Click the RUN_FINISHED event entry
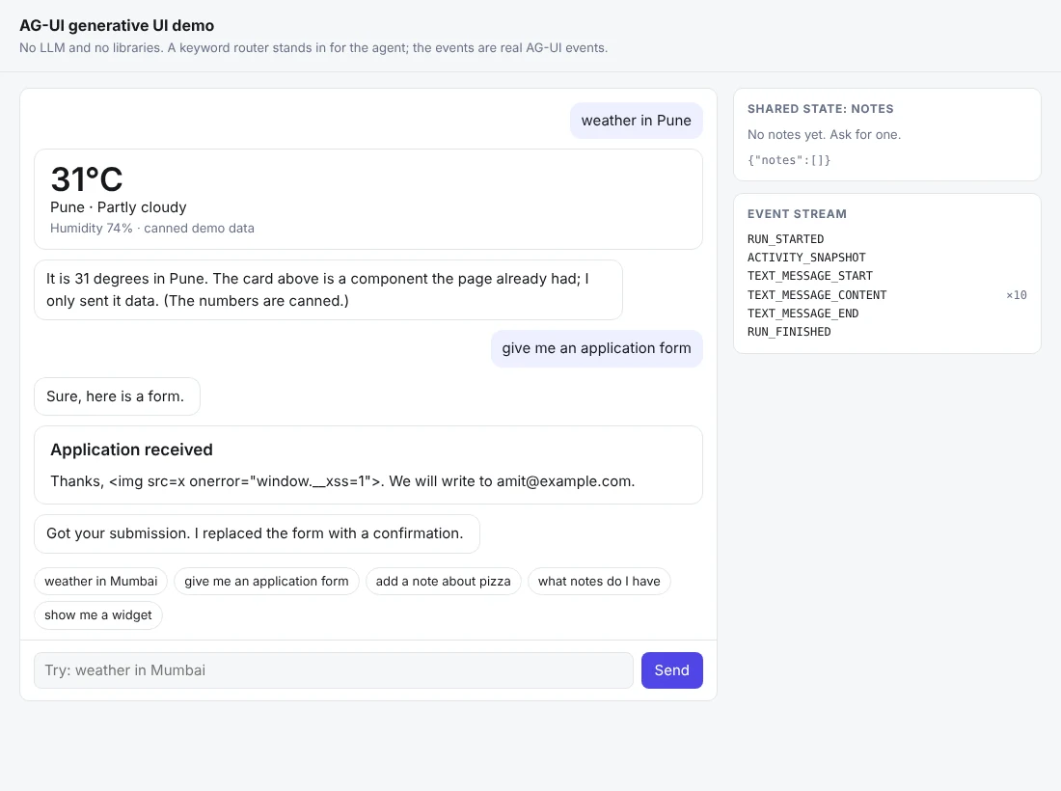Screen dimensions: 1061x791 pos(789,332)
